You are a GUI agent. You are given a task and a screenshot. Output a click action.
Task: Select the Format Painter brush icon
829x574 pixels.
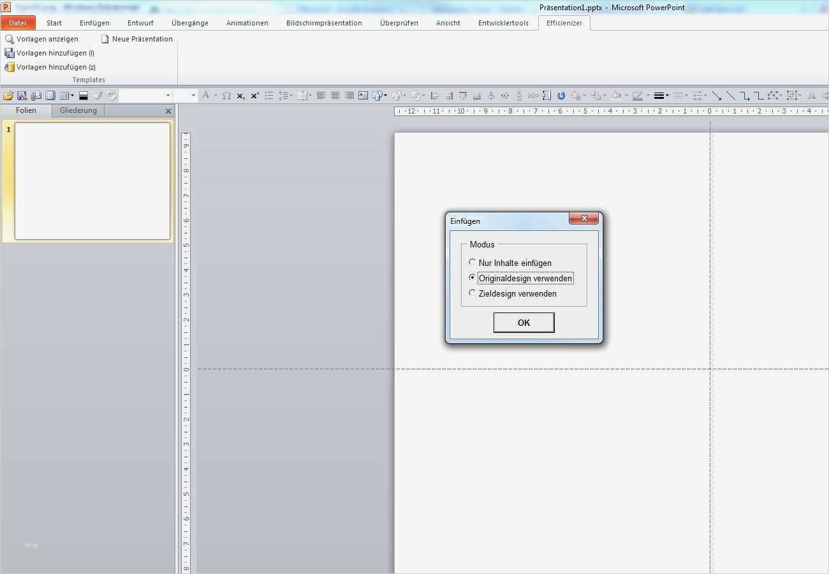(x=98, y=96)
